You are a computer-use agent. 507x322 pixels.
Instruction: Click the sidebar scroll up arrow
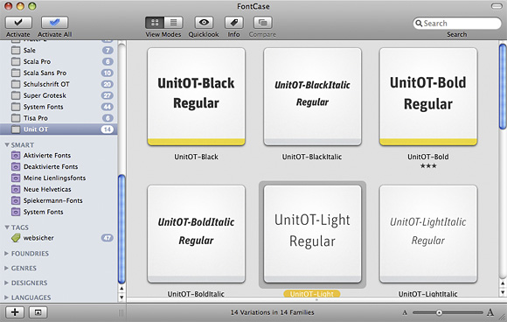pos(122,289)
